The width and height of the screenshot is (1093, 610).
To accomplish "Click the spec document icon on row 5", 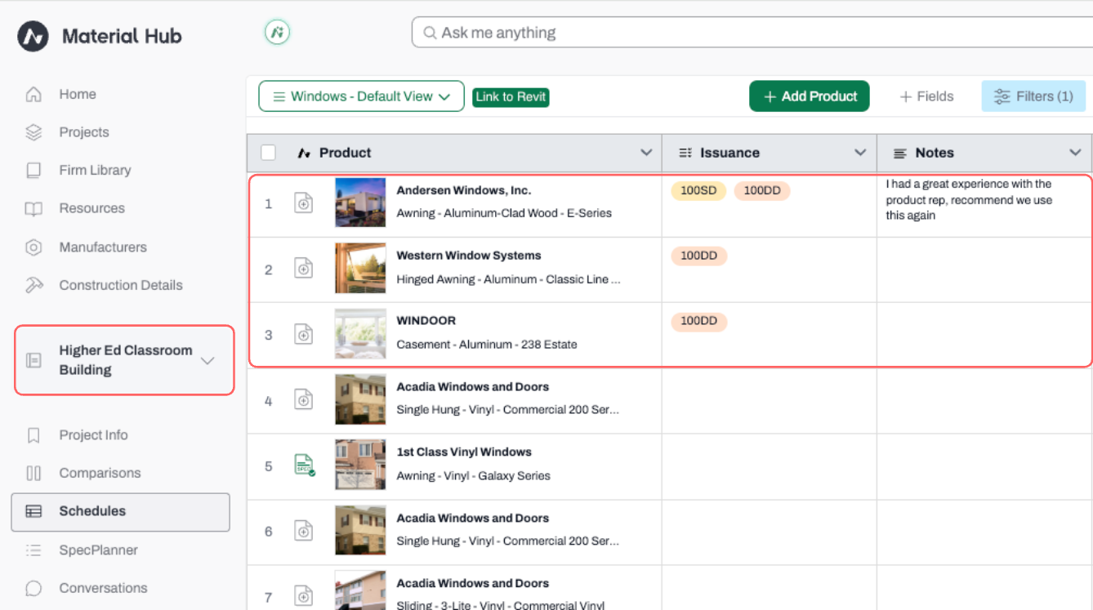I will [x=304, y=465].
